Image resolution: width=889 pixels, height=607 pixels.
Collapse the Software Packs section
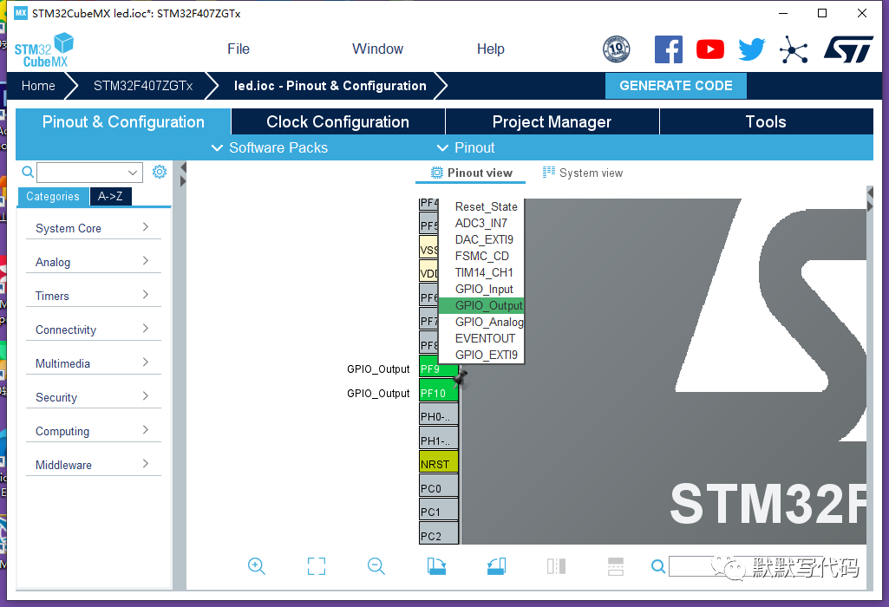tap(269, 148)
